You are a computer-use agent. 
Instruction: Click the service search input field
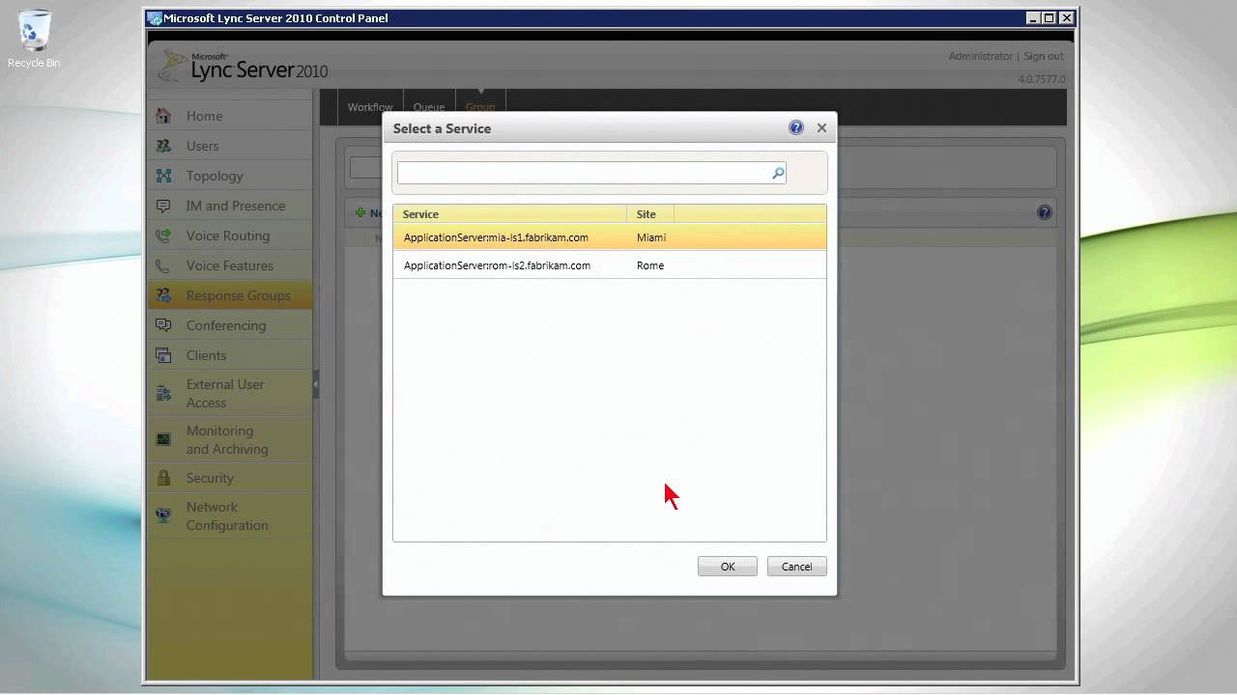click(584, 173)
